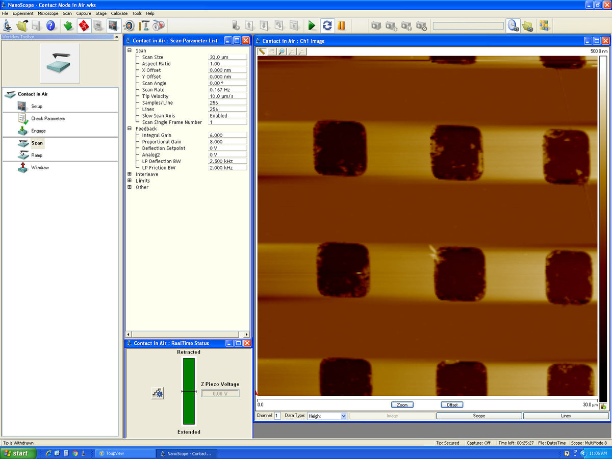Click the Slow Scan Axis Enabled value

[227, 116]
